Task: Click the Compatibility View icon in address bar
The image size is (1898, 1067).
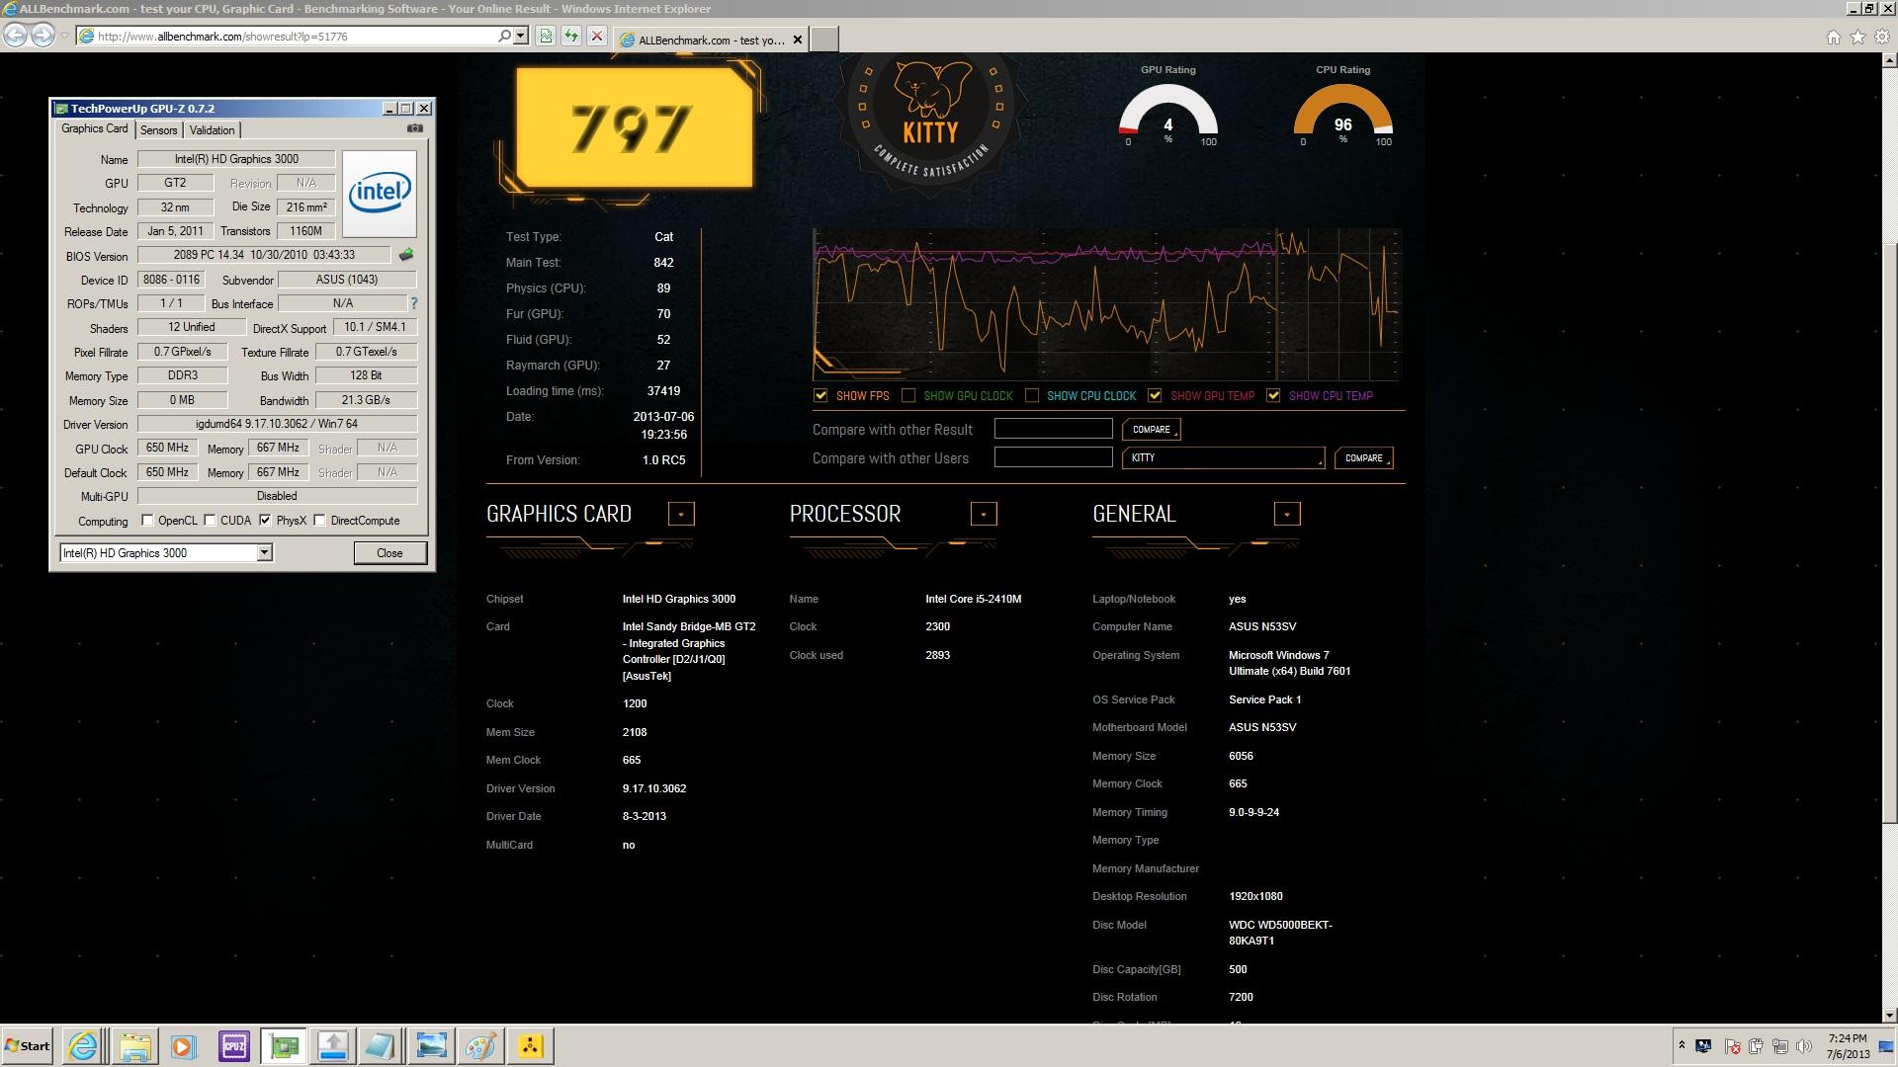Action: click(546, 37)
